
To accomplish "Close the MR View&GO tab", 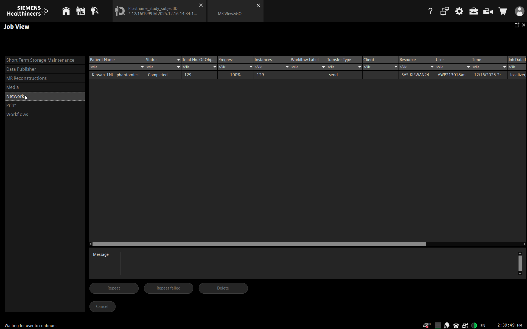I will [258, 5].
